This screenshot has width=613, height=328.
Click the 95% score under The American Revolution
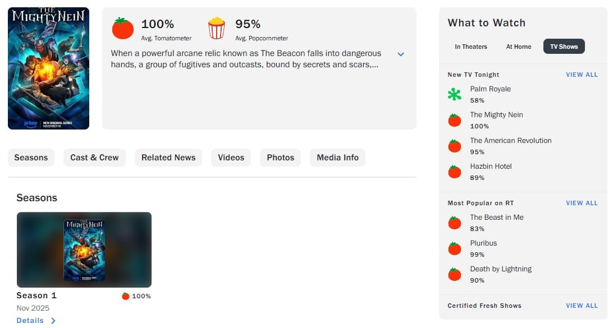pos(477,152)
